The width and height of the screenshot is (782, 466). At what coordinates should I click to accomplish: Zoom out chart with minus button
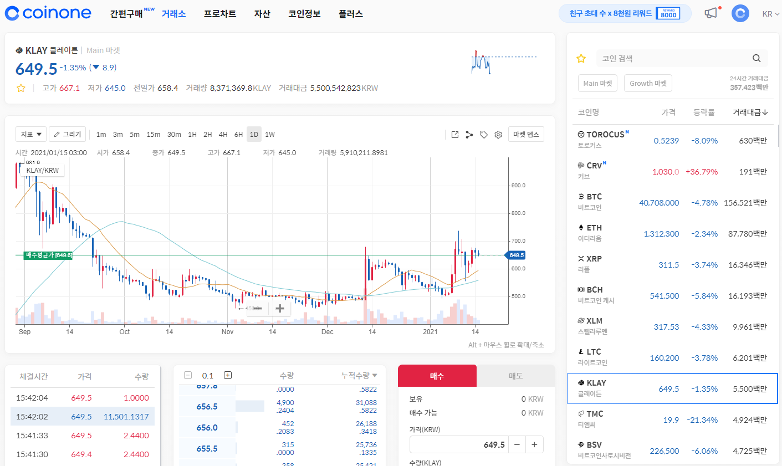tap(258, 308)
